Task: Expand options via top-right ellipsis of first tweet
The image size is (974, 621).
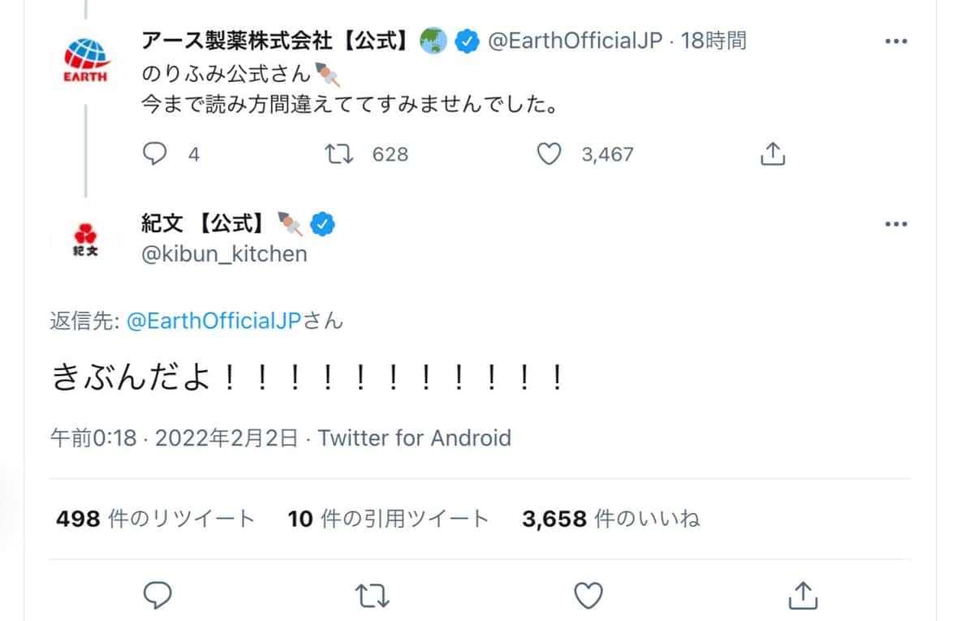Action: pos(897,40)
